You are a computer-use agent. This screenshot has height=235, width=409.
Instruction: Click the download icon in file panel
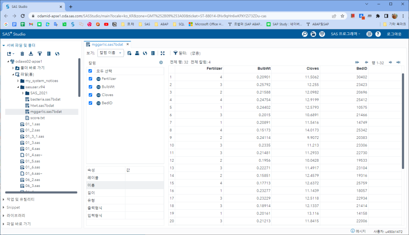pos(31,54)
